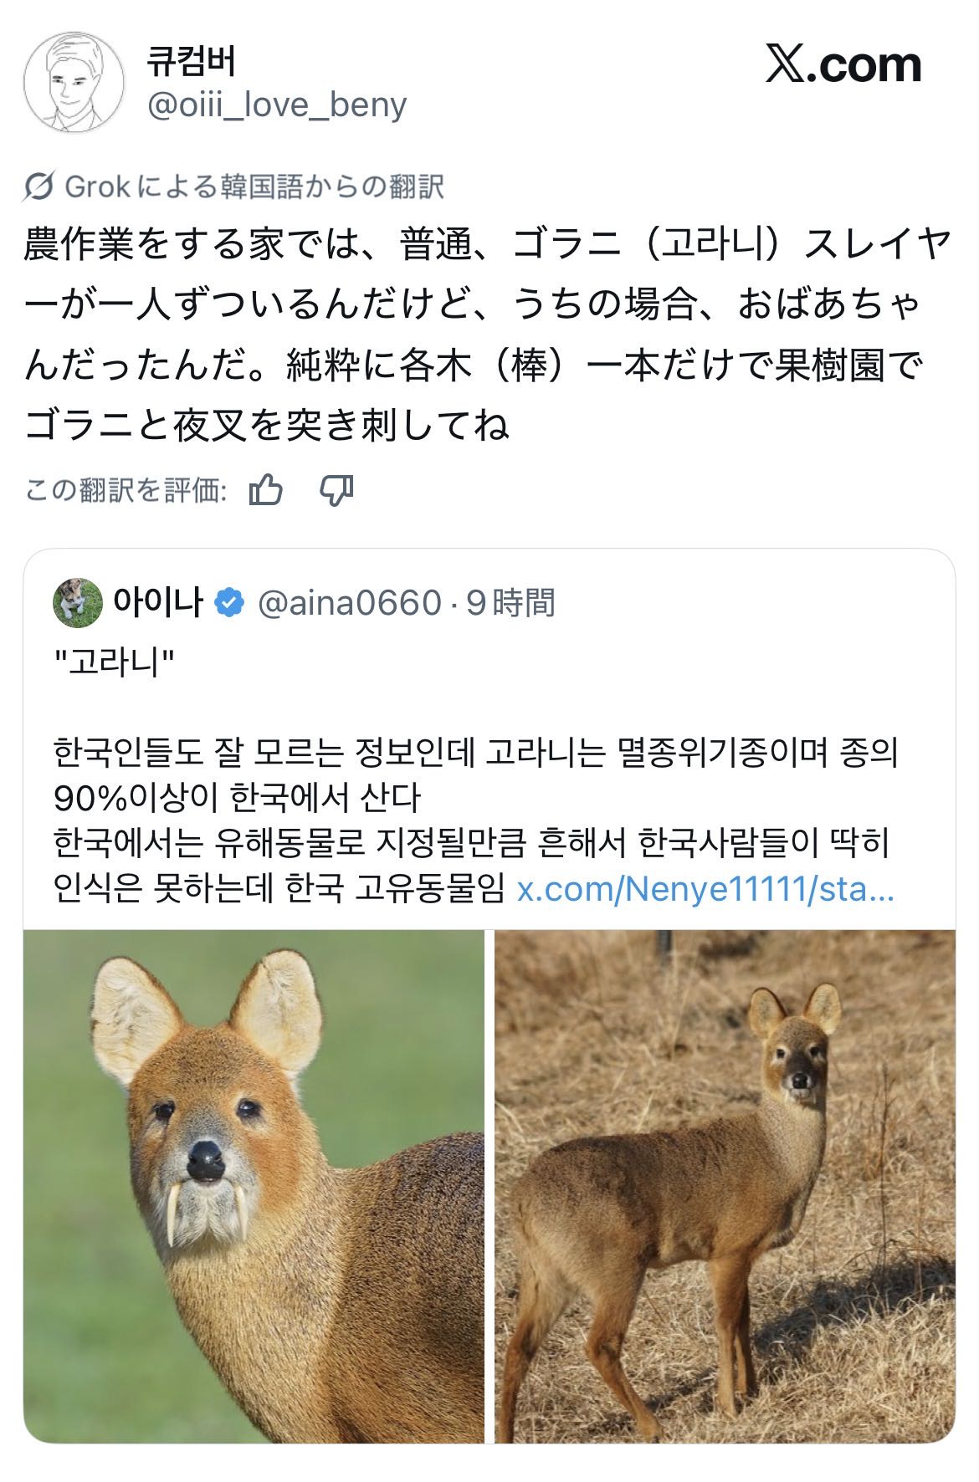Image resolution: width=979 pixels, height=1482 pixels.
Task: Open the @aina0660 handle
Action: 349,603
